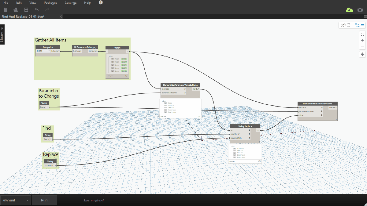
Task: Click the cloud sign-in icon
Action: pos(349,10)
